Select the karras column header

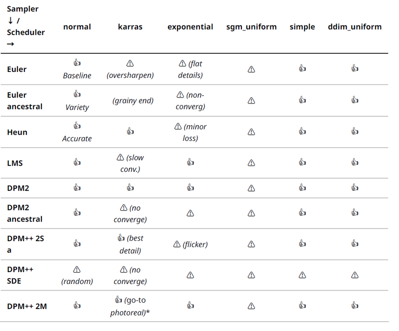point(130,27)
